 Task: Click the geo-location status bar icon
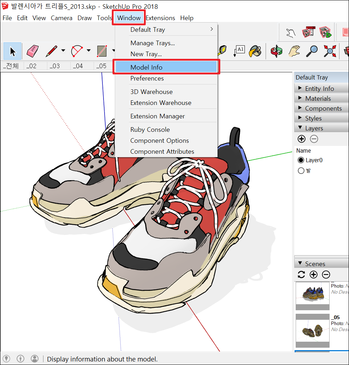click(6, 359)
